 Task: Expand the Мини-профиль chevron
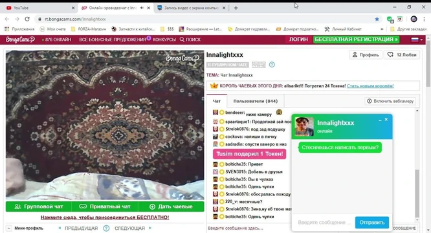9,228
